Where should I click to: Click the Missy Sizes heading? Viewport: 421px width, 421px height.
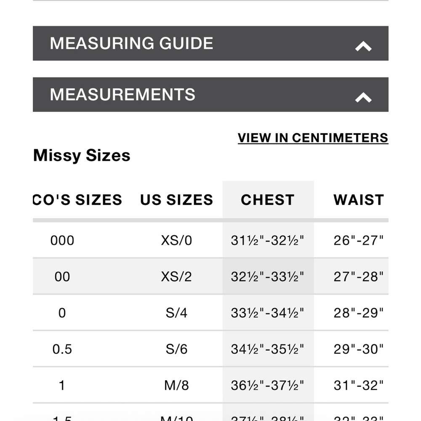(82, 155)
